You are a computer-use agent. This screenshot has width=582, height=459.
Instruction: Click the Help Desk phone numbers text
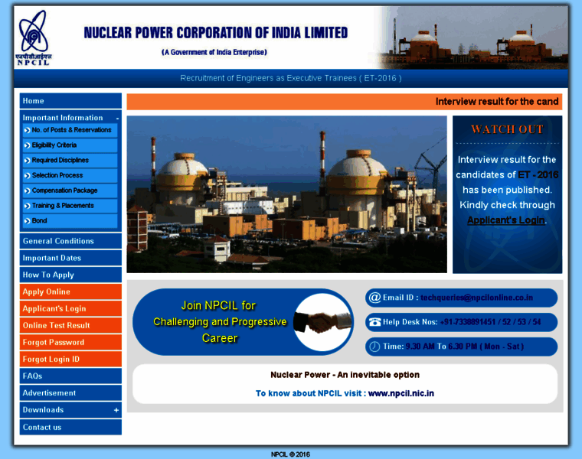[x=490, y=322]
